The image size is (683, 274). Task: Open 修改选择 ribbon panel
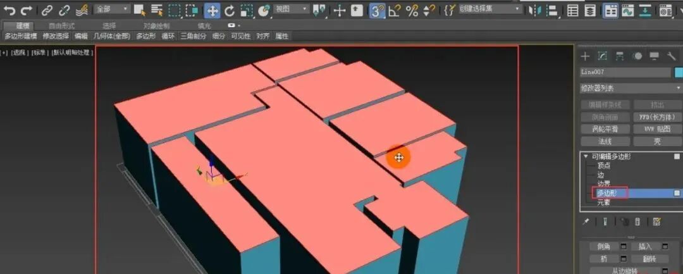pos(56,36)
